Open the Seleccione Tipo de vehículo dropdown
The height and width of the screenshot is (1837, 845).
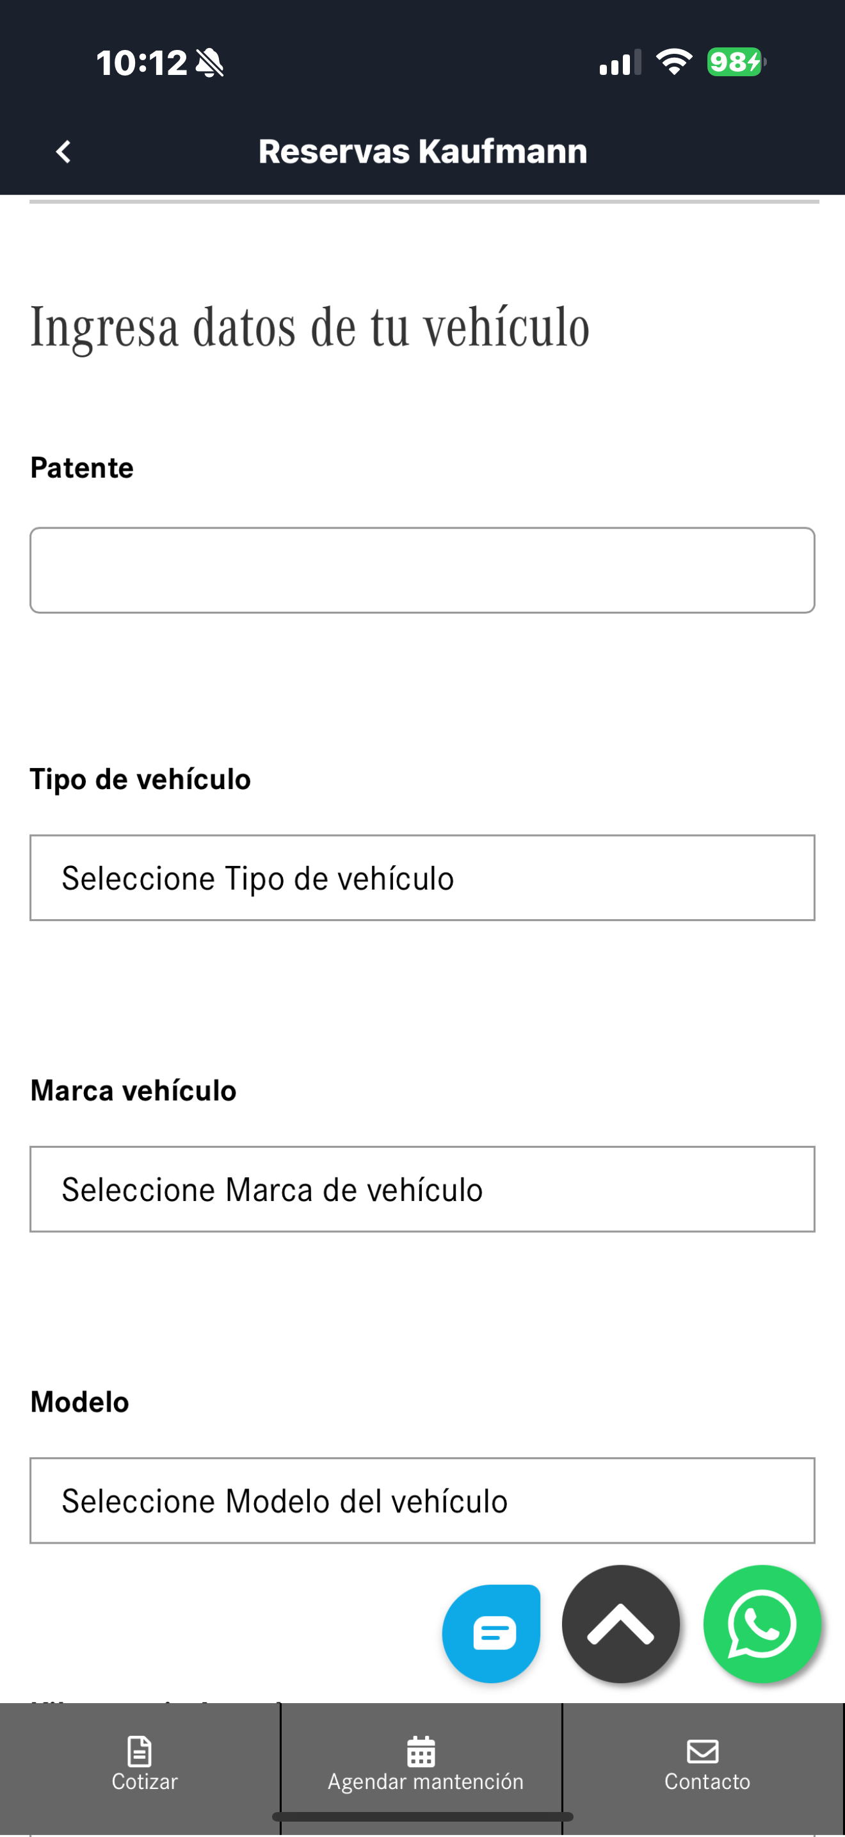tap(422, 878)
